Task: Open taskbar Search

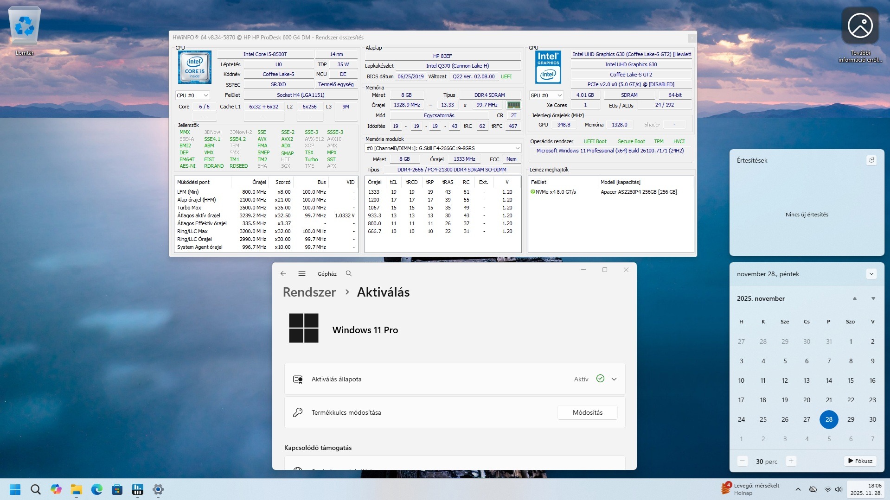Action: 36,489
